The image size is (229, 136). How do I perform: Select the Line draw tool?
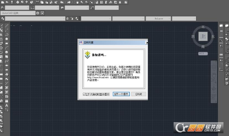tap(7, 26)
